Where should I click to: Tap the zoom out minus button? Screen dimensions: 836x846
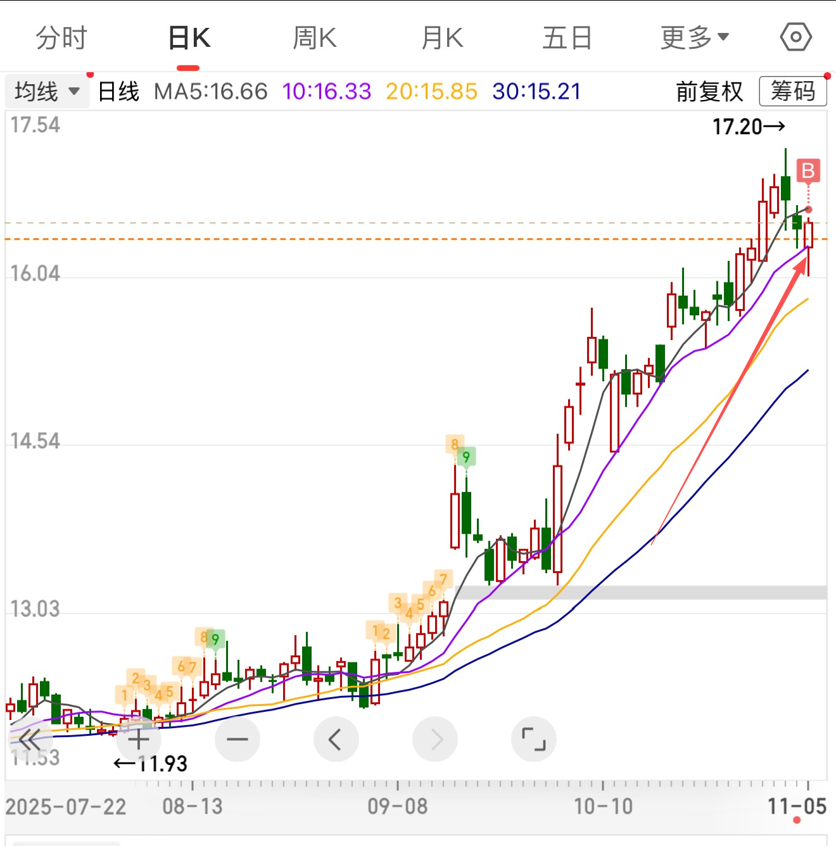point(237,739)
